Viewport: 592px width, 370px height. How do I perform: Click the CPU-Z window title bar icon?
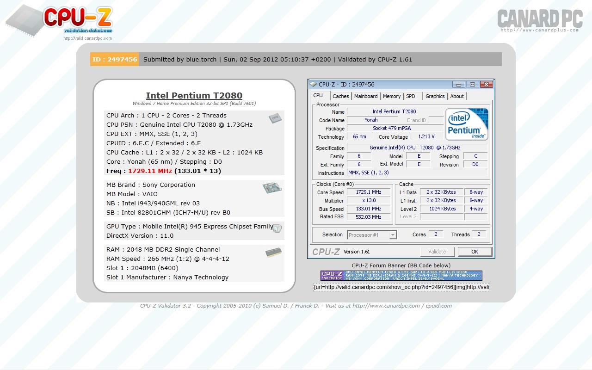click(313, 84)
